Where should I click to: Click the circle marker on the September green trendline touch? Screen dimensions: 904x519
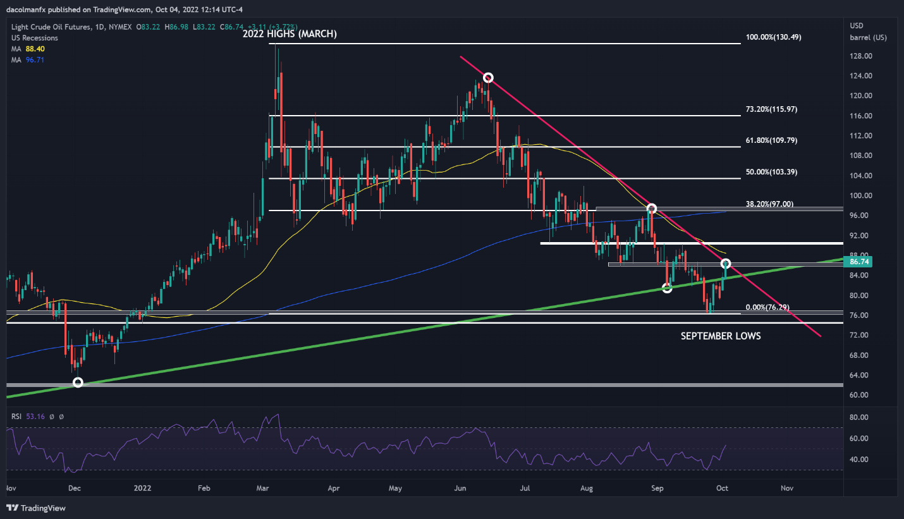pos(666,288)
